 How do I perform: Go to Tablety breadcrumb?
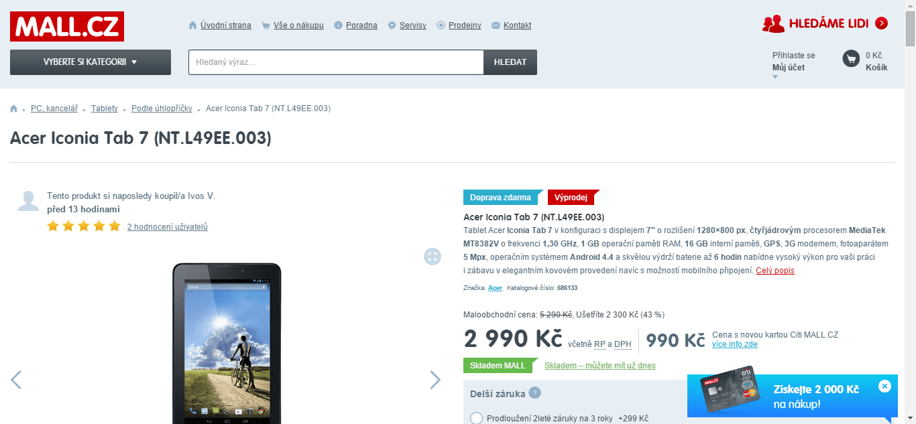click(x=105, y=109)
